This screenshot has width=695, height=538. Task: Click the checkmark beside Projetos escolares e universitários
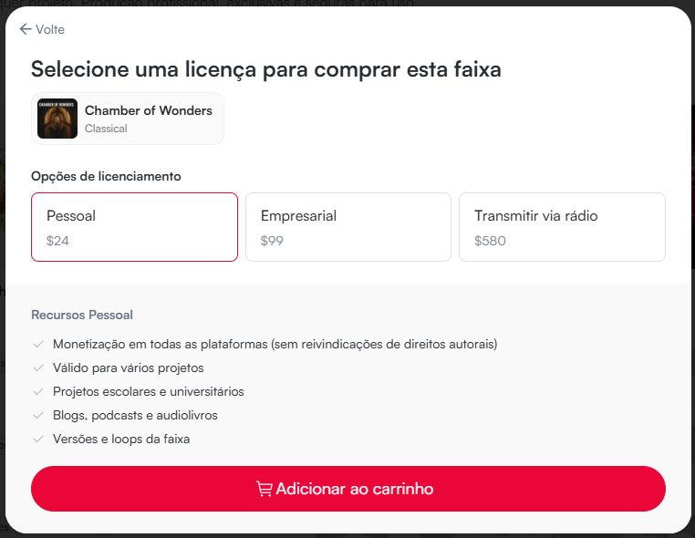[x=37, y=392]
